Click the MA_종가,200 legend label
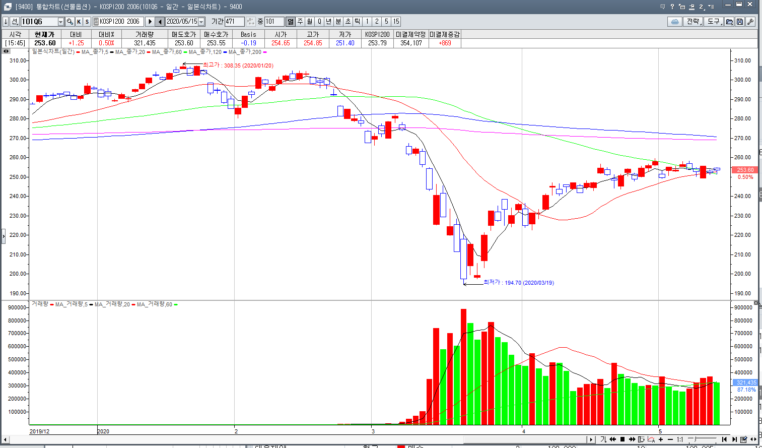This screenshot has height=448, width=762. coord(245,51)
